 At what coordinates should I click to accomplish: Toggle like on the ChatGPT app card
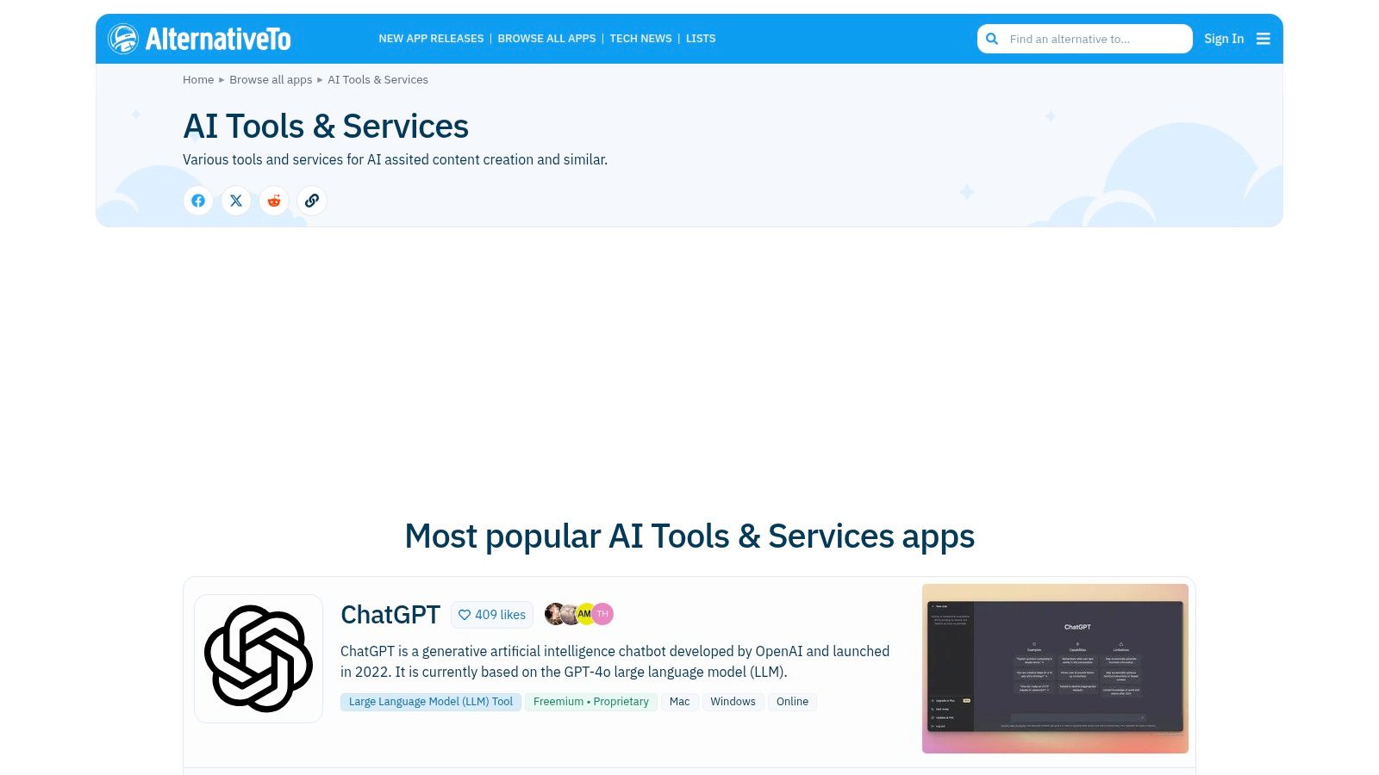click(x=492, y=615)
